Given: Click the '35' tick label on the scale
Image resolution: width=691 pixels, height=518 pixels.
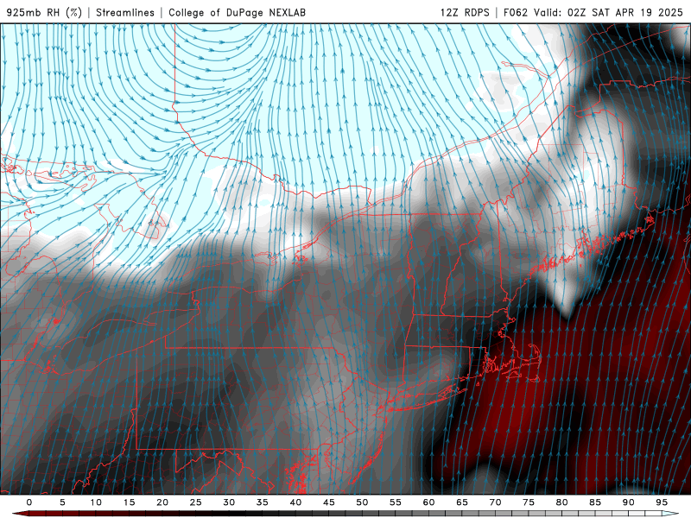Looking at the screenshot, I should click(263, 502).
